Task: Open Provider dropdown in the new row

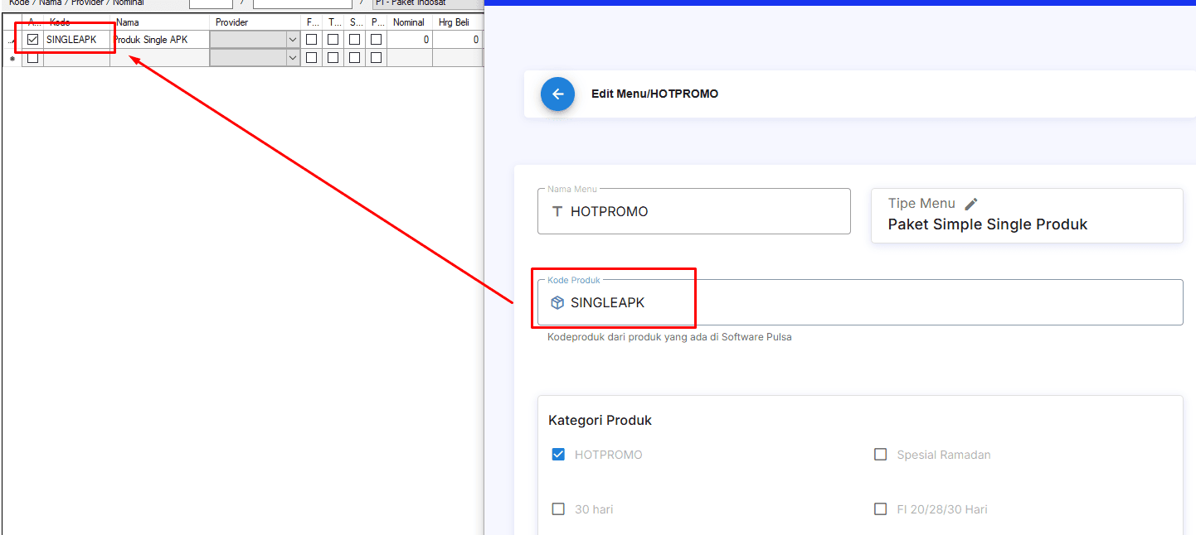Action: pos(292,58)
